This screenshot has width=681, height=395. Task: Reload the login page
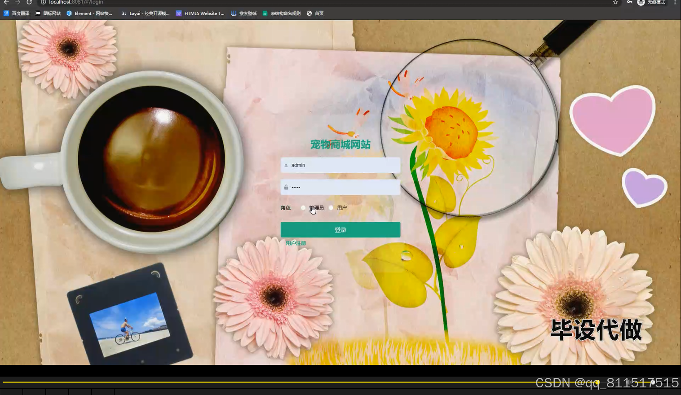29,2
